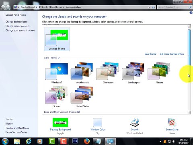Click the theme list scrollbar thumb
The image size is (193, 145).
click(x=189, y=56)
